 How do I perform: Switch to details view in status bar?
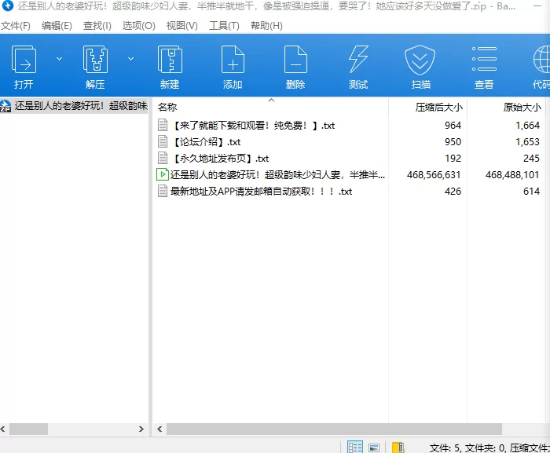point(355,447)
